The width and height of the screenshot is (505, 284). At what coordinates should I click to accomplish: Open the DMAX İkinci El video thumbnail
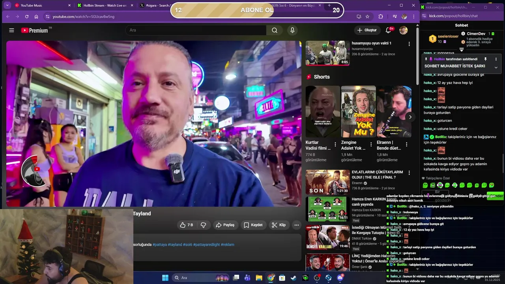pos(327,237)
